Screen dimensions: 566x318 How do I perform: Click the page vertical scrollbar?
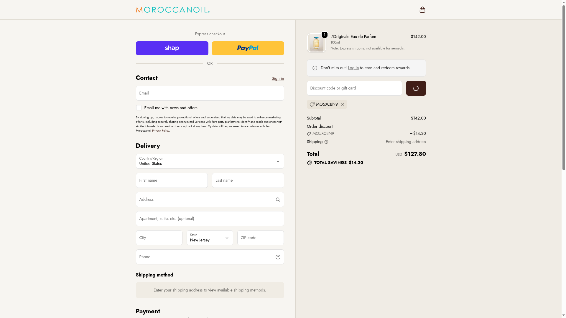(564, 88)
